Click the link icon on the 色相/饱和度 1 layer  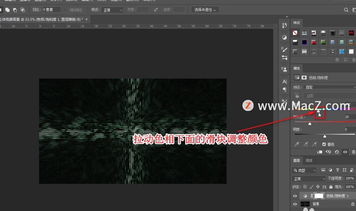pyautogui.click(x=312, y=195)
